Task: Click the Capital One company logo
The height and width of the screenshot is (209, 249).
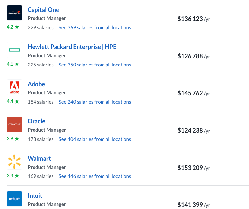Action: coord(14,13)
